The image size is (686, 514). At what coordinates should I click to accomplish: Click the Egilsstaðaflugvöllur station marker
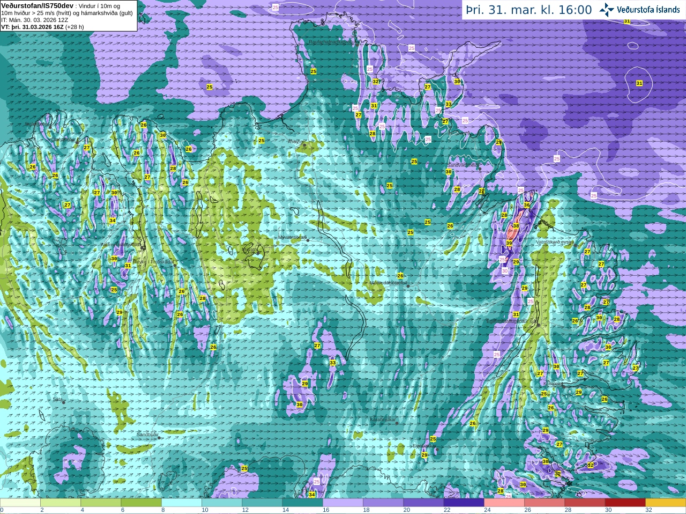[x=538, y=325]
